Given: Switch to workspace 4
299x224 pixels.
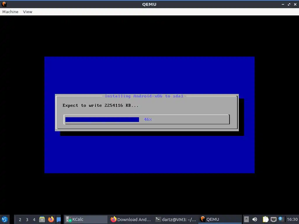Looking at the screenshot, I should point(34,220).
